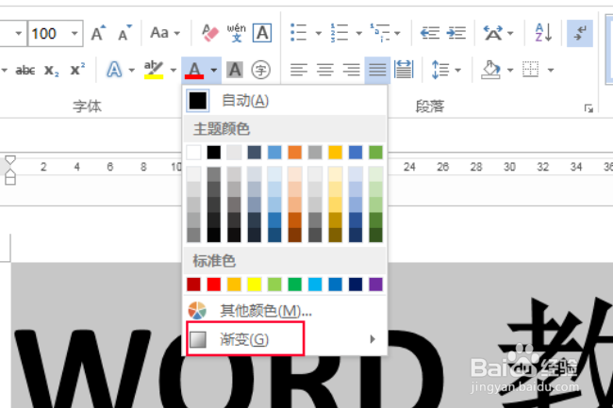Screen dimensions: 613x408
Task: Choose standard purple color swatch
Action: click(375, 285)
